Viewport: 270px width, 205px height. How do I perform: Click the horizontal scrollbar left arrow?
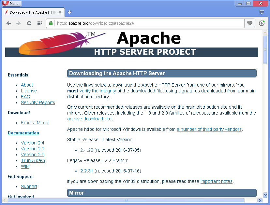(x=4, y=200)
